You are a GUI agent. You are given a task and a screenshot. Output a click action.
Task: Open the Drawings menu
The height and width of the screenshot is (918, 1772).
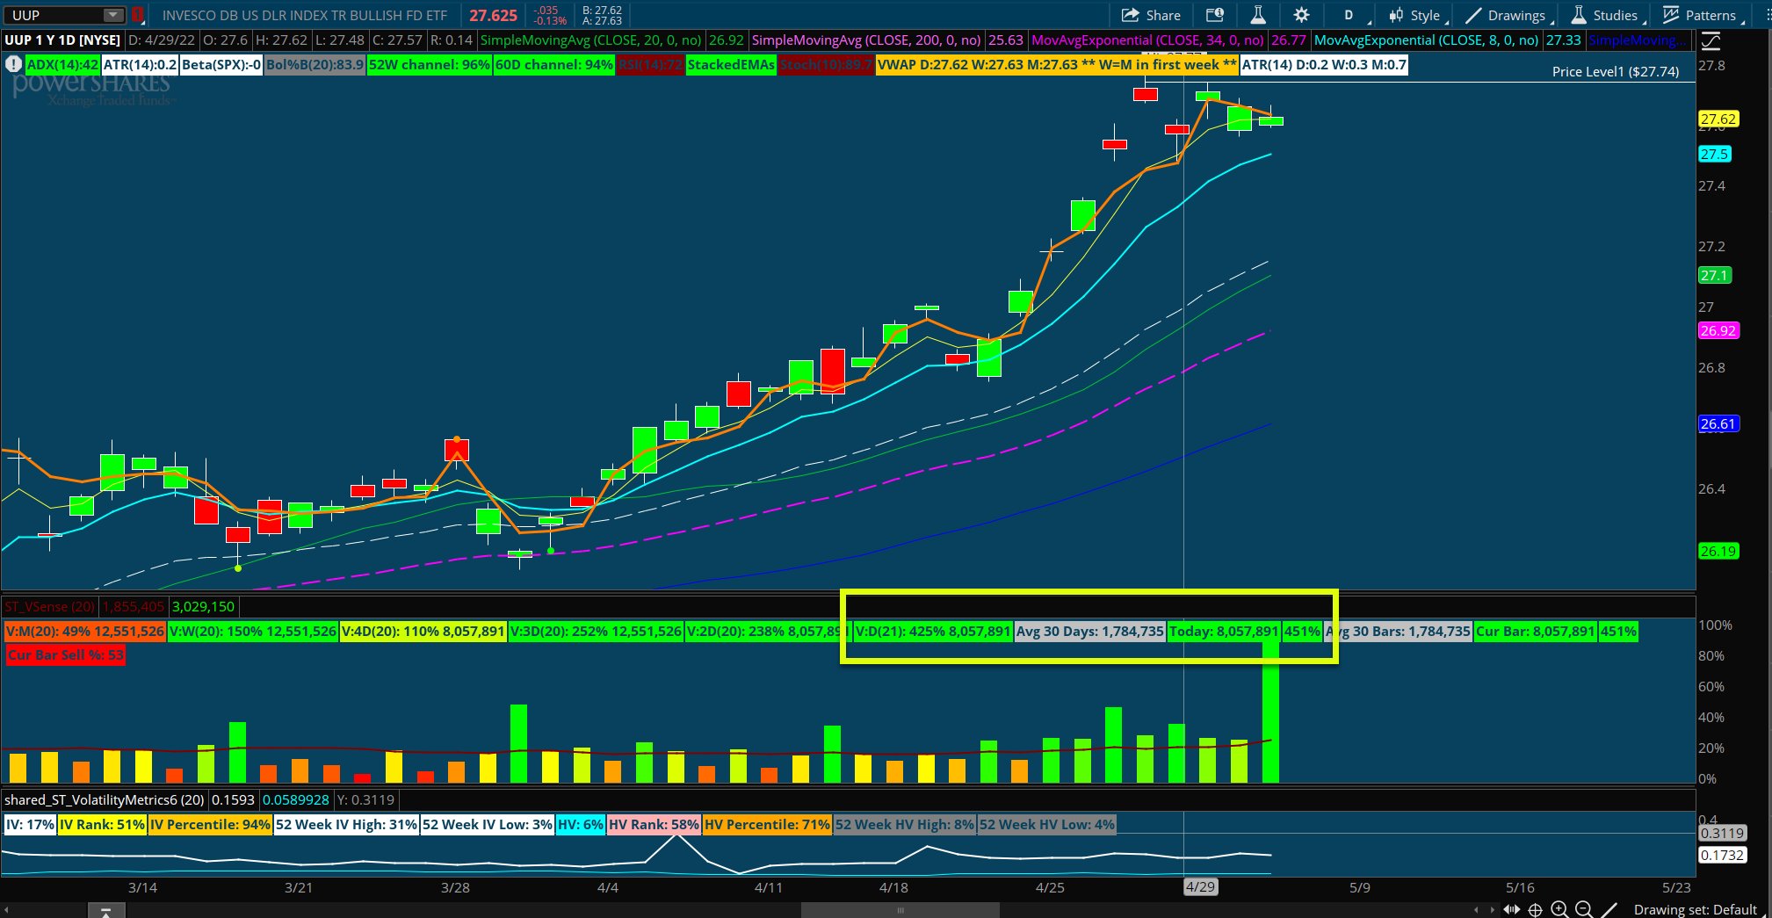point(1508,15)
